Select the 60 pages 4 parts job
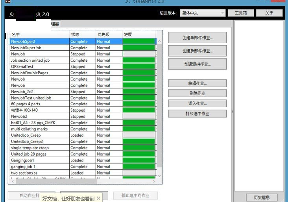288x202 pixels. [x=83, y=104]
